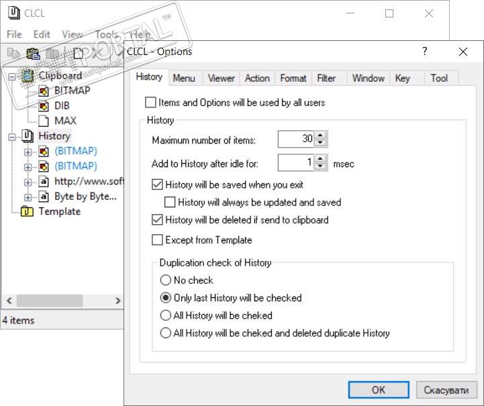Screen dimensions: 484x406
Task: Open the Edit menu
Action: coord(42,34)
